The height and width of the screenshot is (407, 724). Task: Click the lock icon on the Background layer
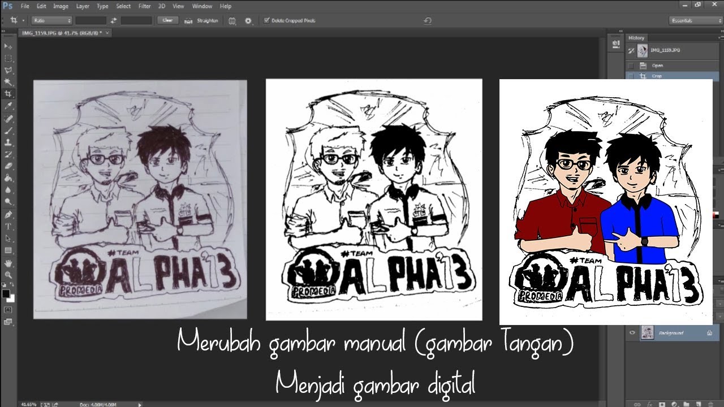point(709,334)
